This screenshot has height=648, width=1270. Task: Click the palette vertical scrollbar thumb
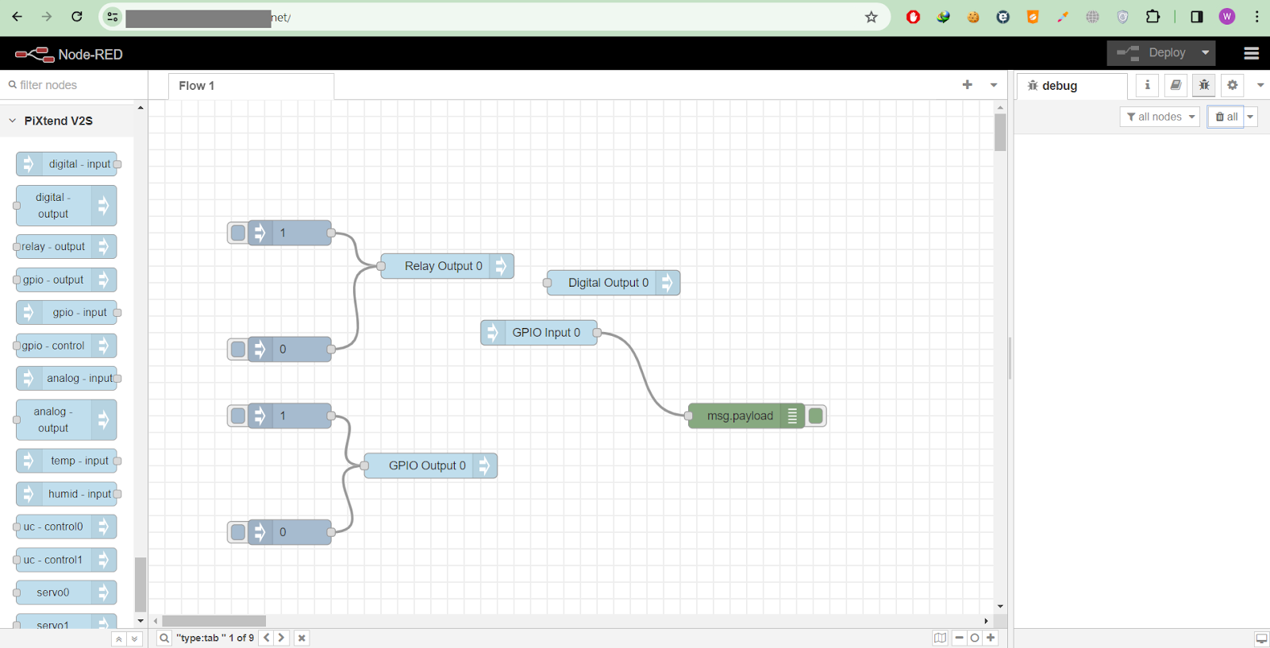(x=140, y=584)
